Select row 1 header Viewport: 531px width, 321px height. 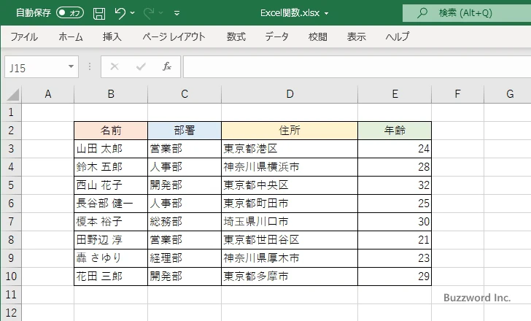(11, 112)
